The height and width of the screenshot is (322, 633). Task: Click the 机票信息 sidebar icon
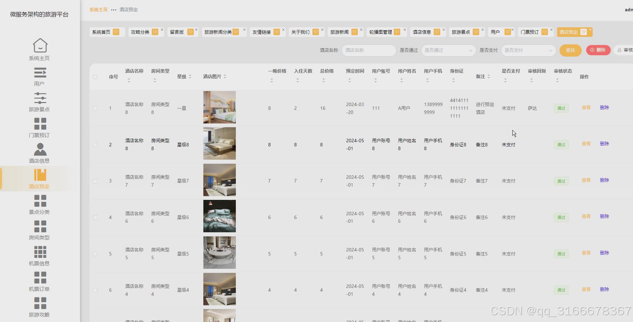tap(39, 254)
